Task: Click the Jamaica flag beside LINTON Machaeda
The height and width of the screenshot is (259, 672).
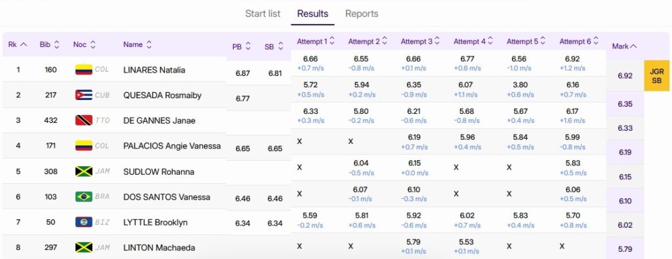Action: (83, 247)
